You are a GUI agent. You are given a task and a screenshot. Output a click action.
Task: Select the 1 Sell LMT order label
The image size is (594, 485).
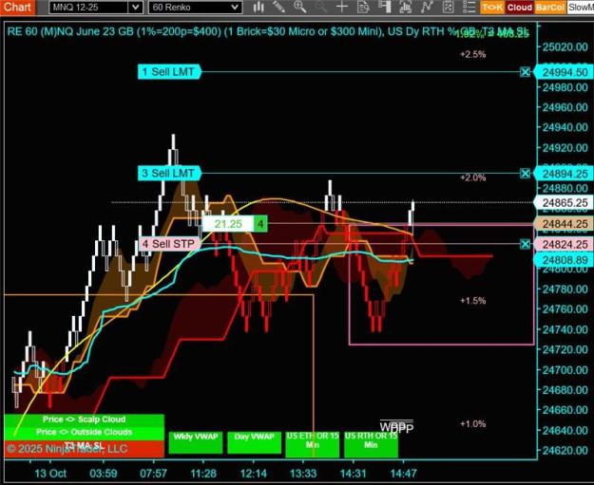click(x=169, y=72)
